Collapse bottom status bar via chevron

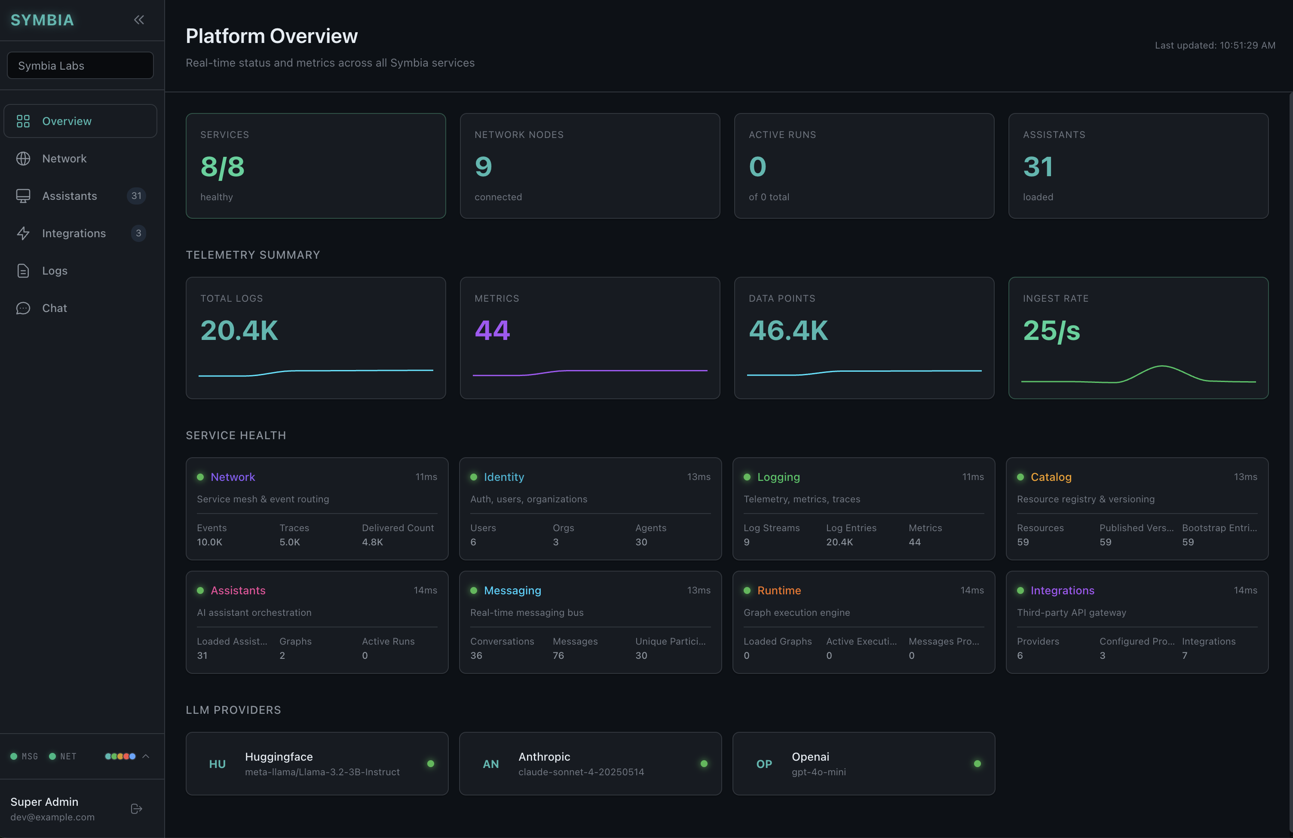(146, 756)
